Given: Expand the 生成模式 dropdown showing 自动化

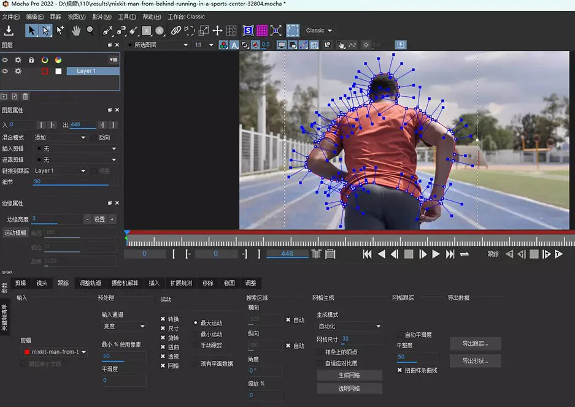Looking at the screenshot, I should (349, 326).
